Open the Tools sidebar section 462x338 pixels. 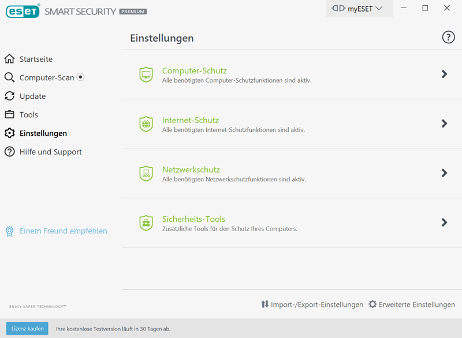click(29, 115)
